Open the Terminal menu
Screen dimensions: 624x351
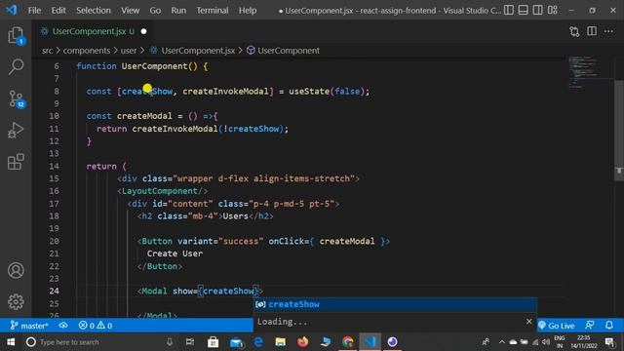coord(213,11)
